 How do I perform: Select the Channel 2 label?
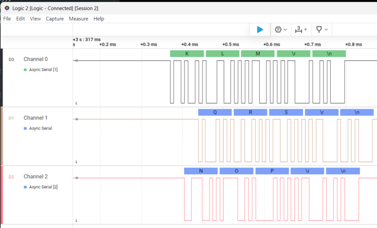(36, 177)
